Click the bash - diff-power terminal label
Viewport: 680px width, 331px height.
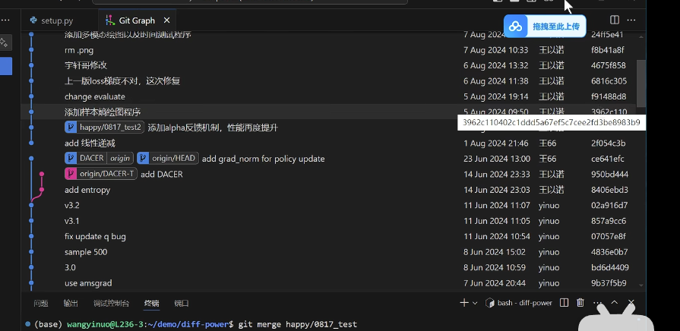point(525,303)
